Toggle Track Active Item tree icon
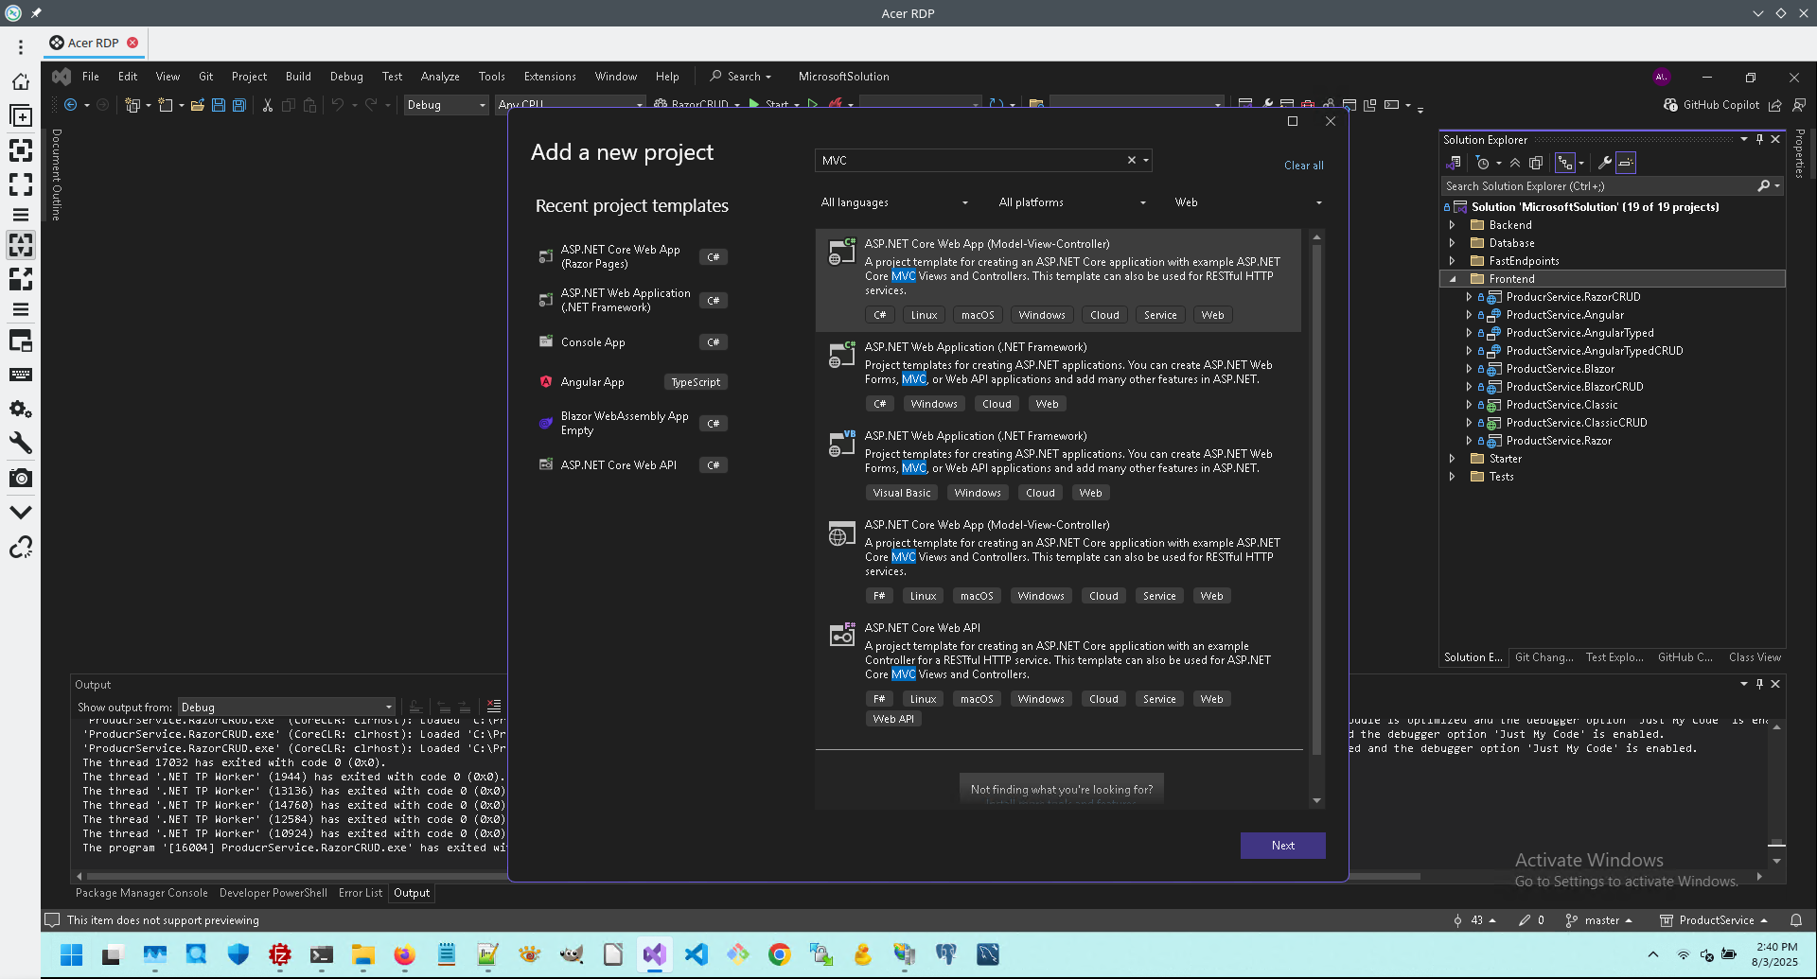The width and height of the screenshot is (1817, 979). [x=1565, y=163]
